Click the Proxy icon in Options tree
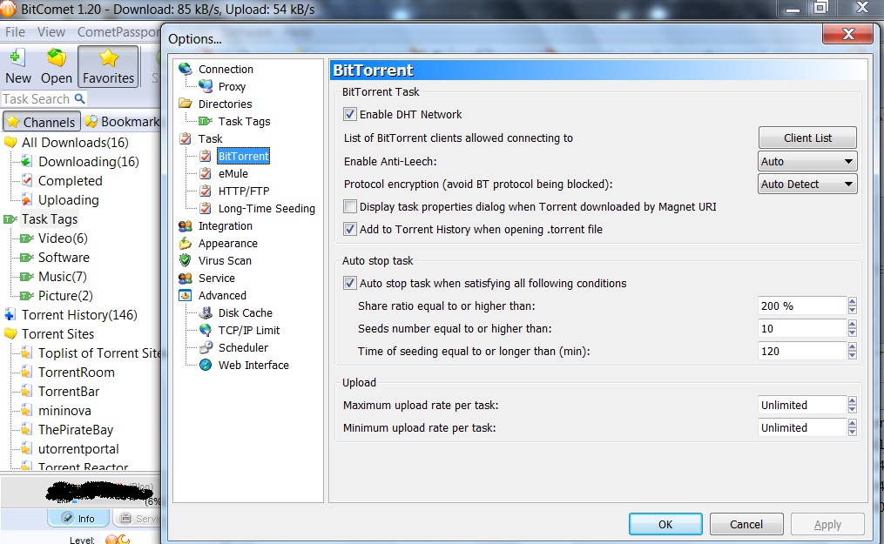 point(206,86)
